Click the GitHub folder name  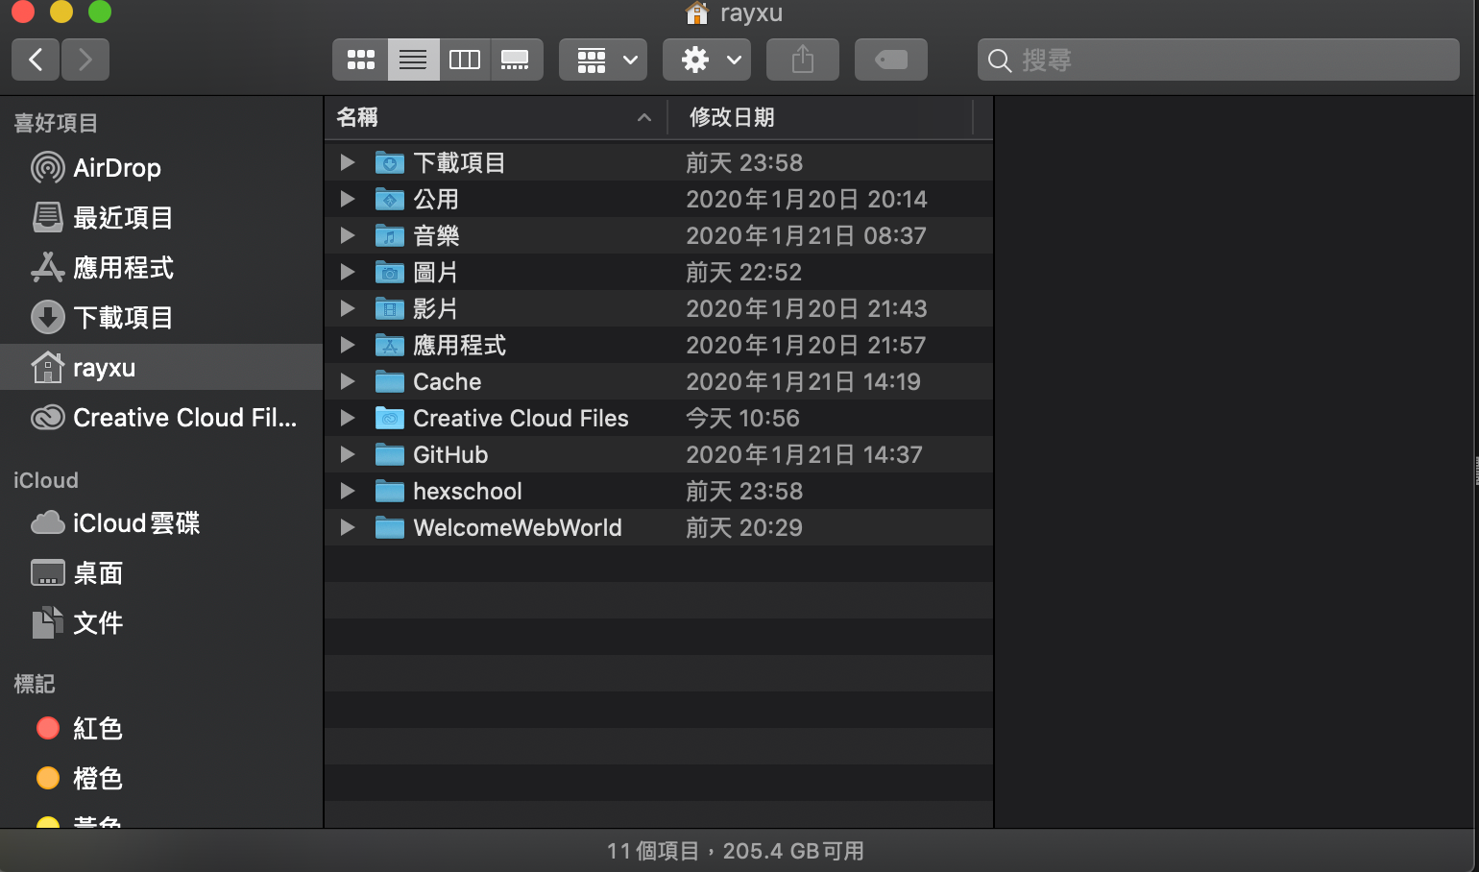pyautogui.click(x=450, y=454)
